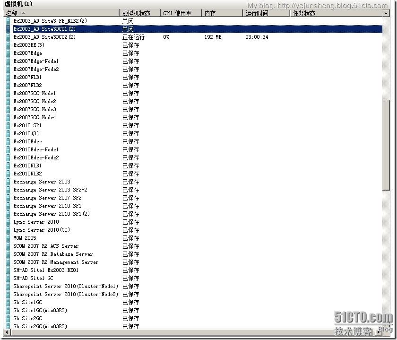Select virtual machine Ex2007SCC-Node2
Image resolution: width=397 pixels, height=340 pixels.
pos(35,101)
